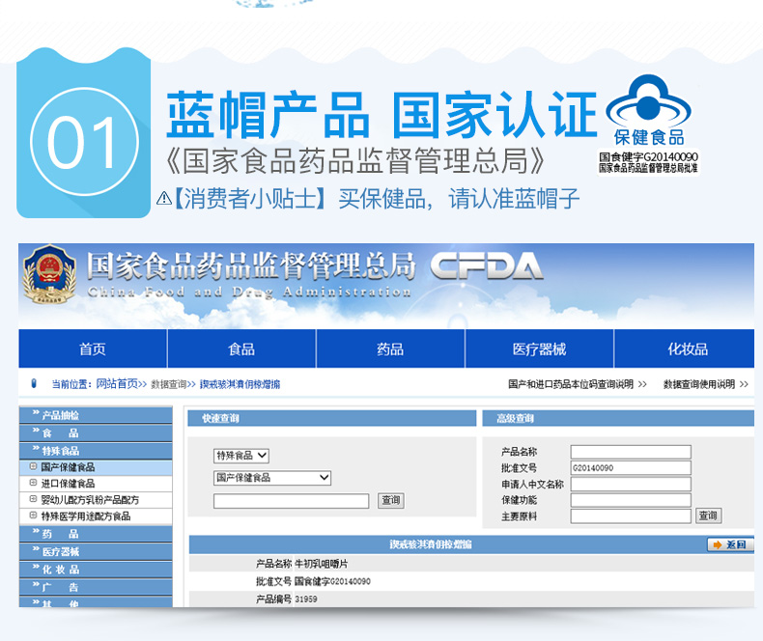
Task: Click the 批准文号 field with G20140090
Action: pos(631,468)
